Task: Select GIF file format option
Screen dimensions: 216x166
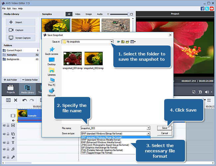Action: pyautogui.click(x=99, y=147)
